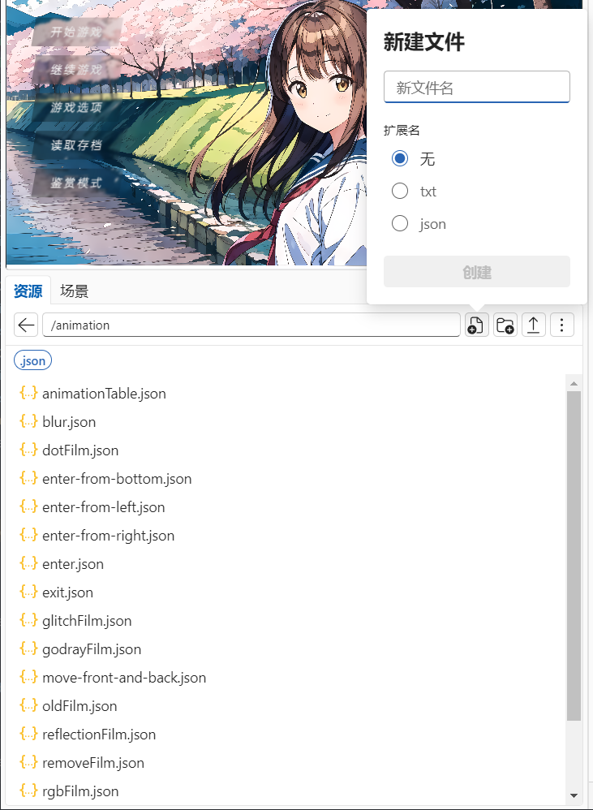This screenshot has height=810, width=593.
Task: Click the upload file icon button
Action: (x=533, y=325)
